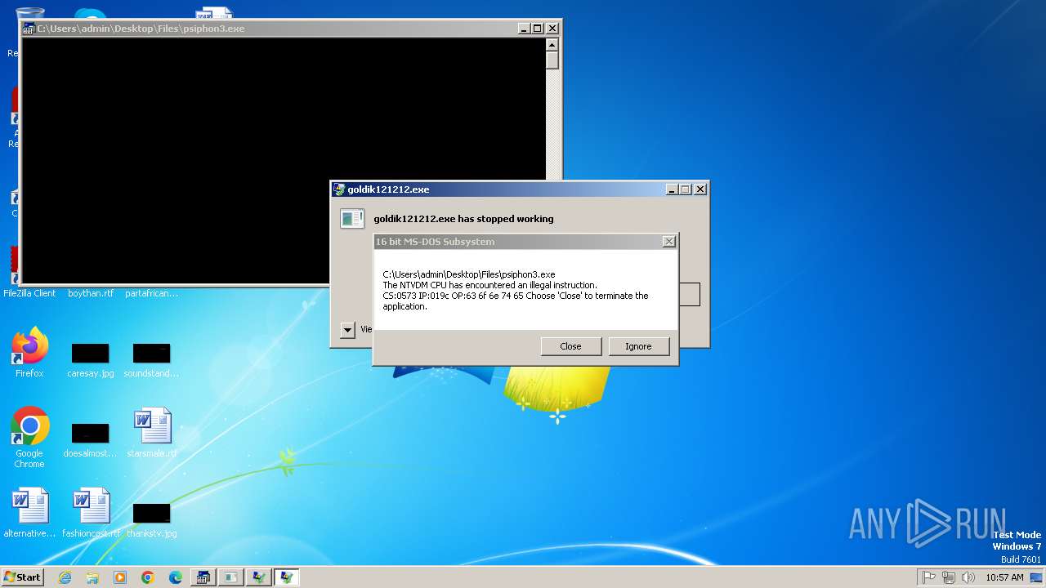1046x588 pixels.
Task: Click the Close button to terminate application
Action: (570, 346)
